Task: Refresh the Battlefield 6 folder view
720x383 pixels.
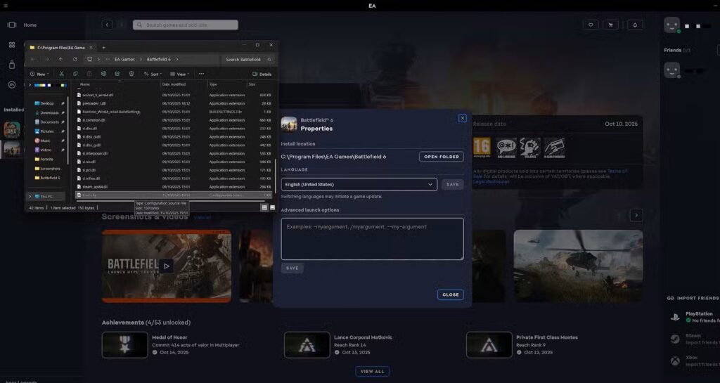Action: click(75, 59)
